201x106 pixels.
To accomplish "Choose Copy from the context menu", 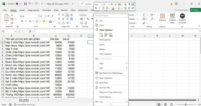I will tap(101, 25).
